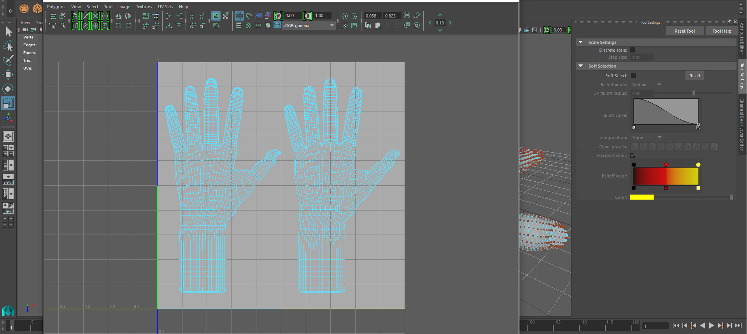Collapse the Soft Selection section
Screen dimensions: 747x334
tap(581, 66)
